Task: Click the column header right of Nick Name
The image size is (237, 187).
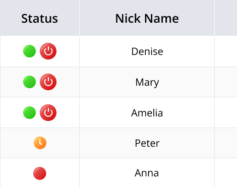Action: pos(226,18)
